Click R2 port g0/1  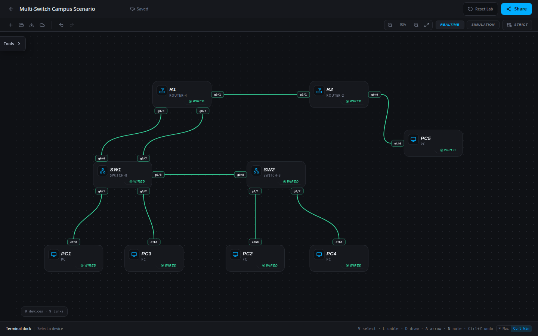[x=303, y=95]
